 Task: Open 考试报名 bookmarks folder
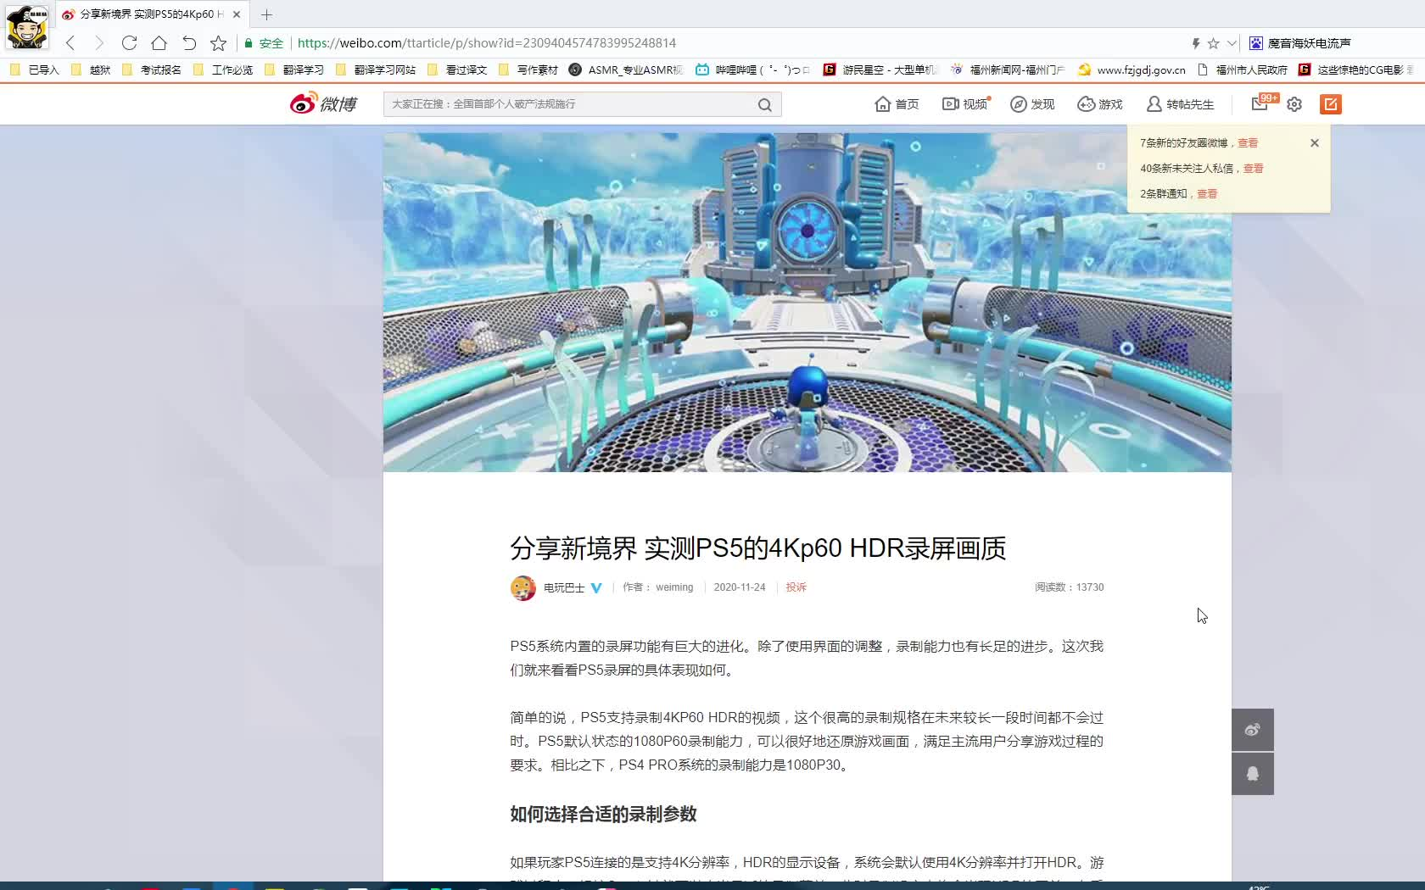152,70
